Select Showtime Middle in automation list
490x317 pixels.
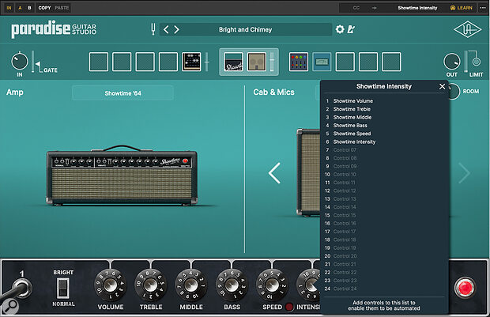[x=352, y=117]
